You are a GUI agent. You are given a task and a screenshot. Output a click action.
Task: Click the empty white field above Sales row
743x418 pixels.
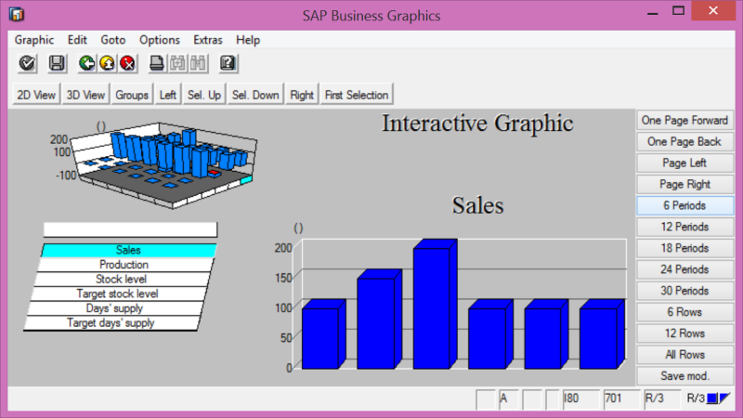coord(130,229)
